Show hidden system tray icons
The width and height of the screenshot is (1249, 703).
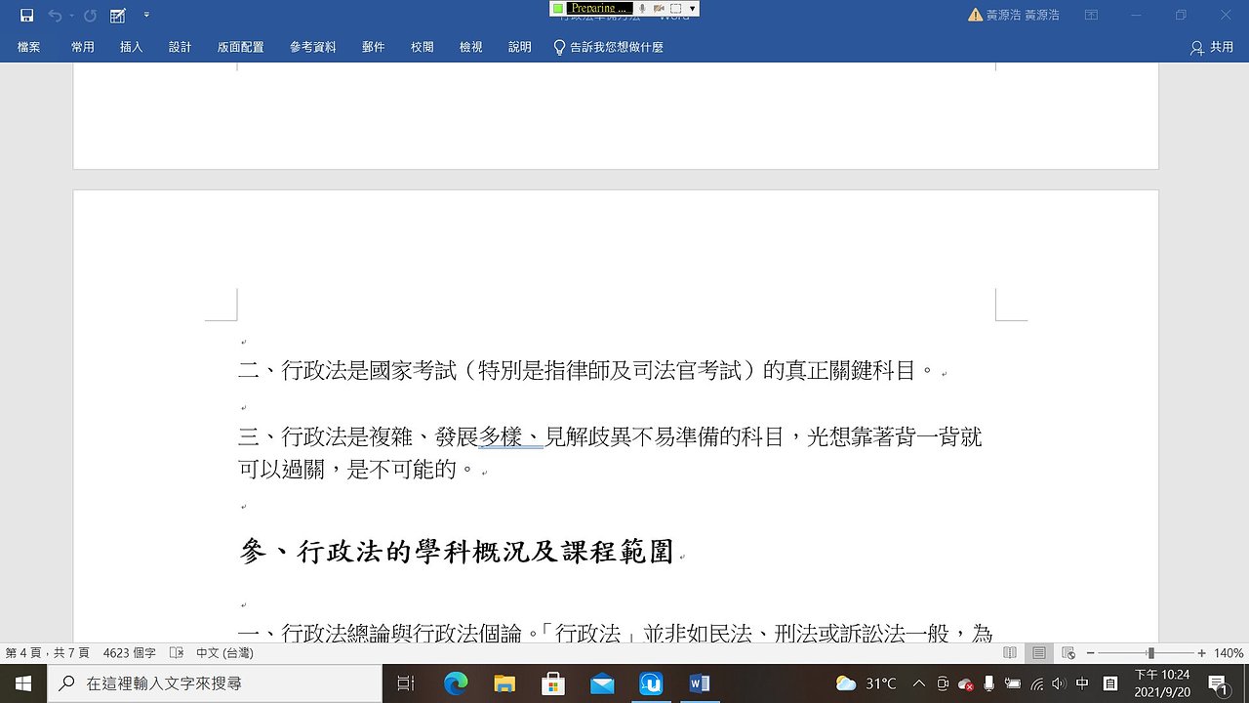(x=919, y=683)
